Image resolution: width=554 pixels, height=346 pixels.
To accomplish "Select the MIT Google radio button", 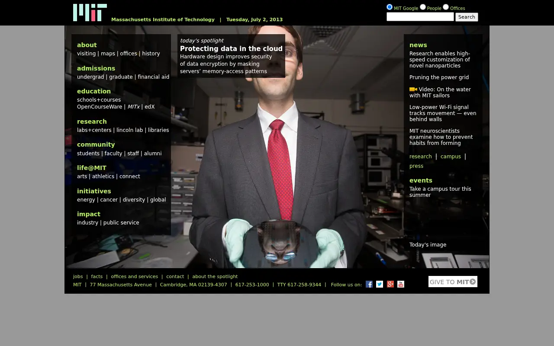I will click(390, 7).
